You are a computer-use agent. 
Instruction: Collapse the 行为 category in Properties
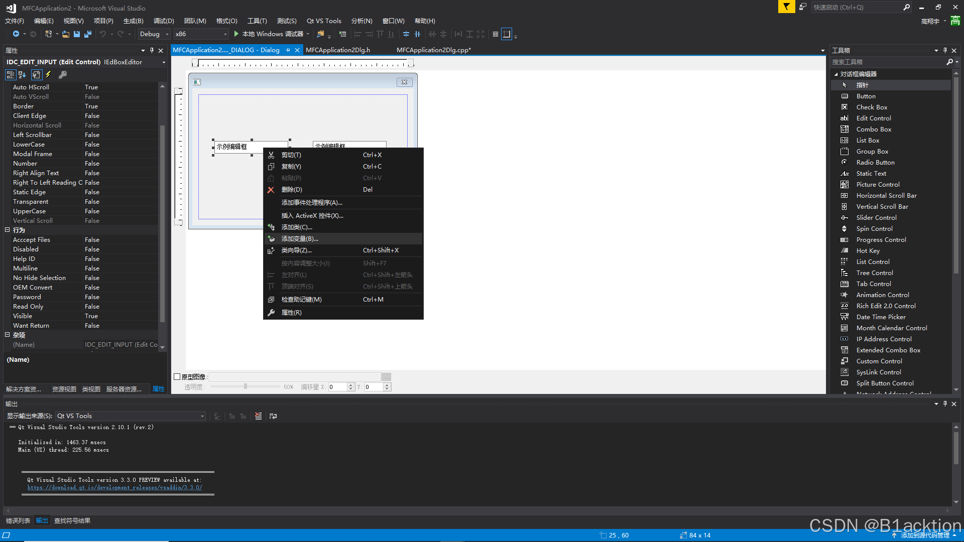pos(8,230)
